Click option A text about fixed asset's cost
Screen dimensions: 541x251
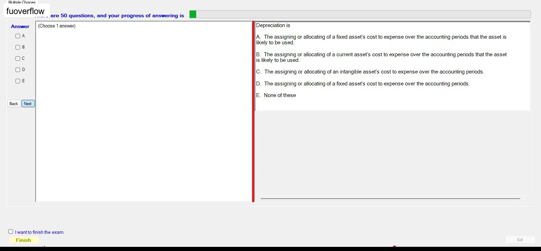pos(381,40)
